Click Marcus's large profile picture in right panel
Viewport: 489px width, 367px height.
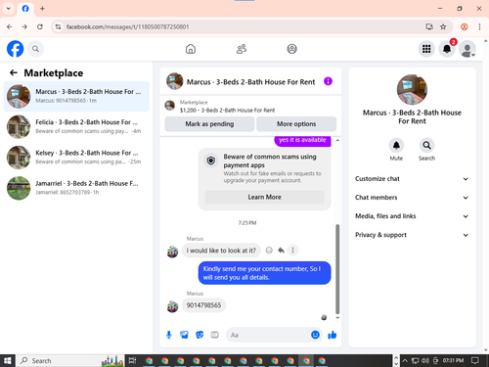tap(412, 89)
